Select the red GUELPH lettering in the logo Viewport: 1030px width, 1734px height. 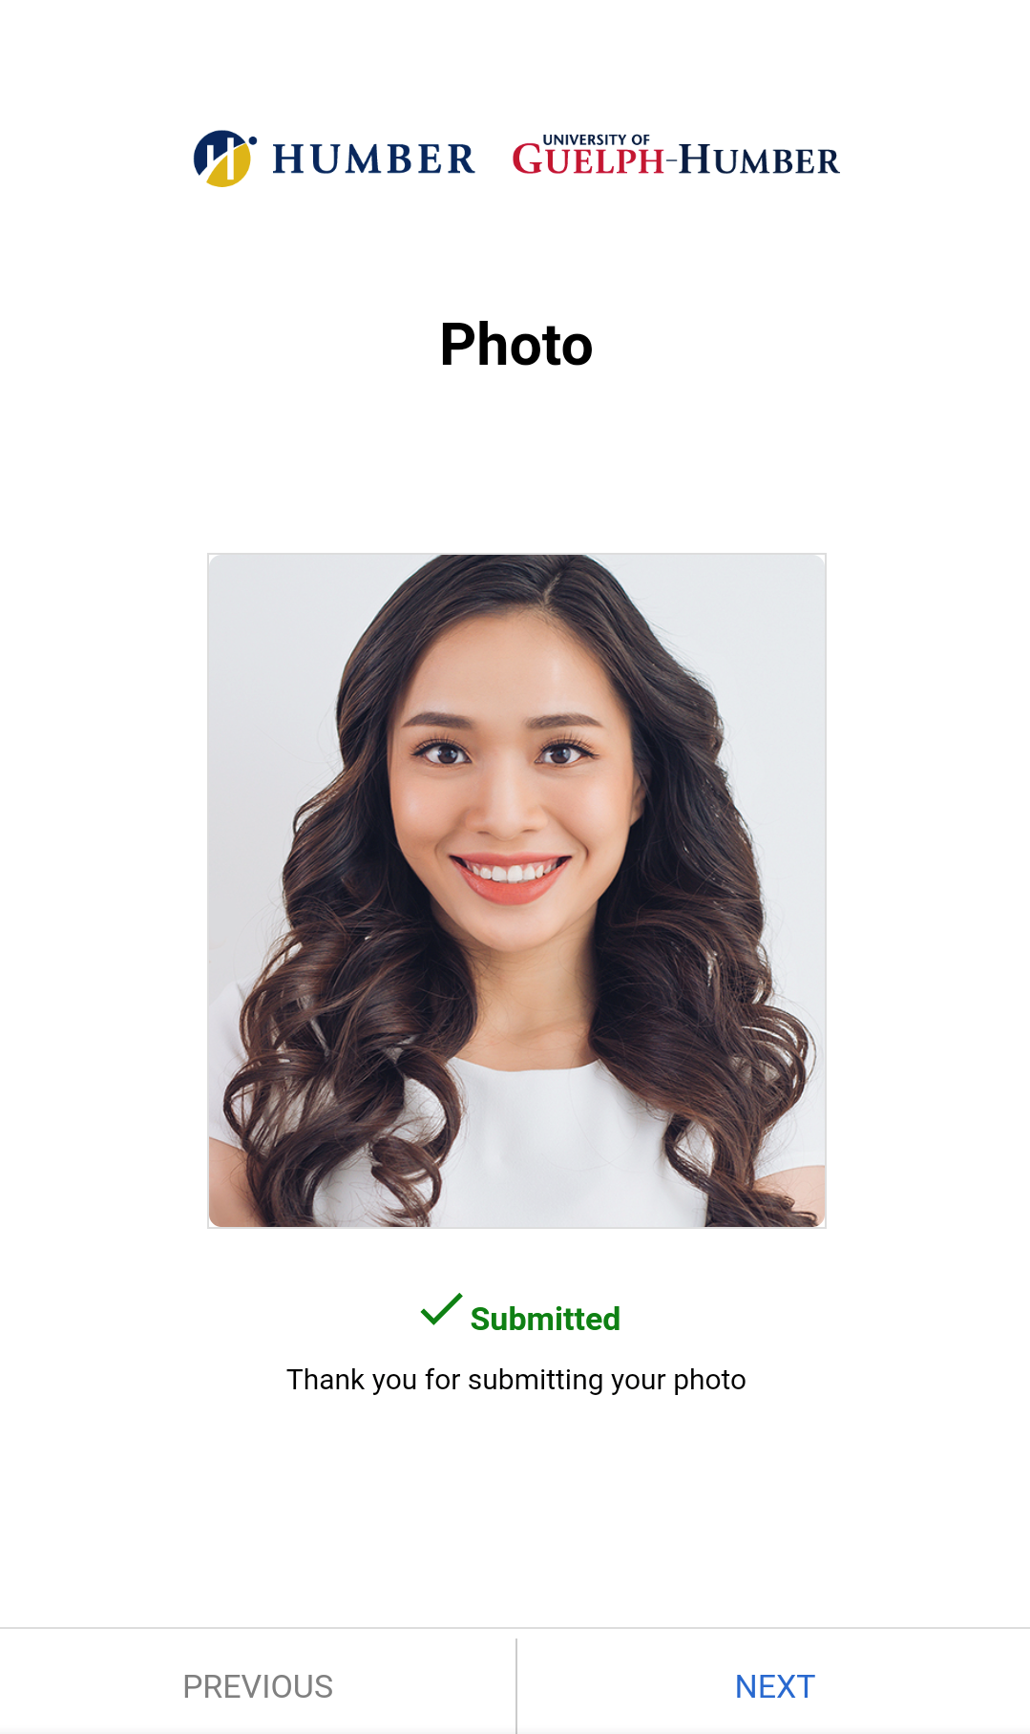click(x=588, y=159)
